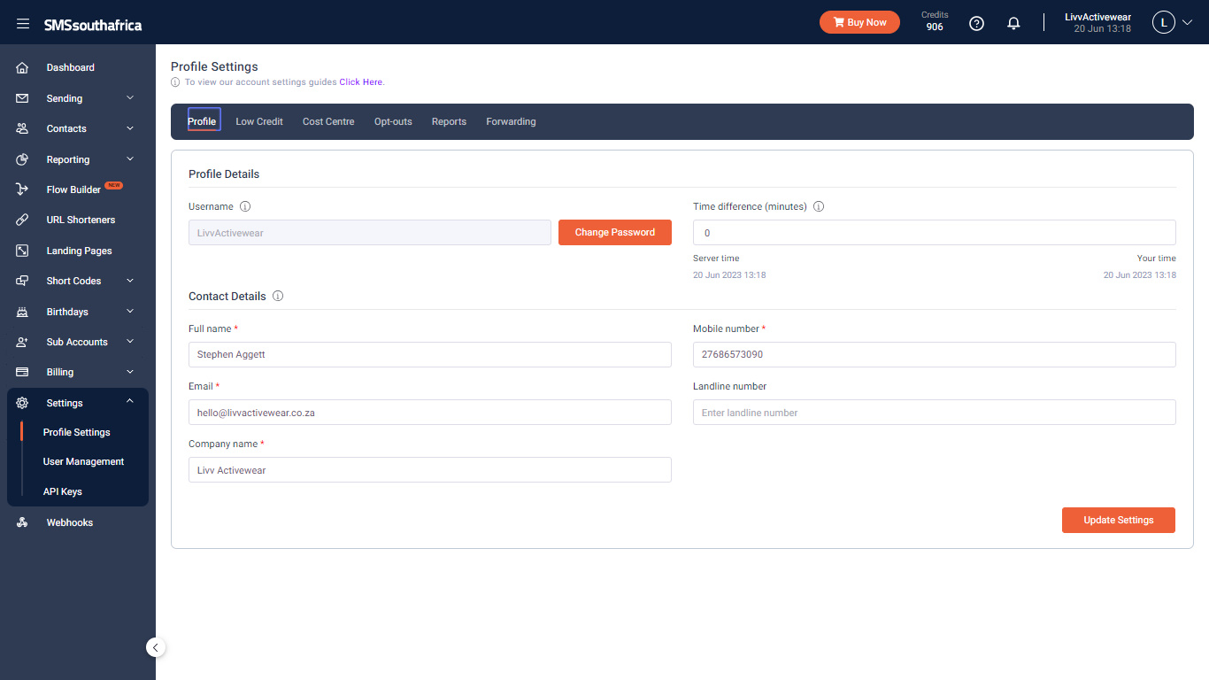Open the user account dropdown
1209x680 pixels.
(x=1173, y=23)
